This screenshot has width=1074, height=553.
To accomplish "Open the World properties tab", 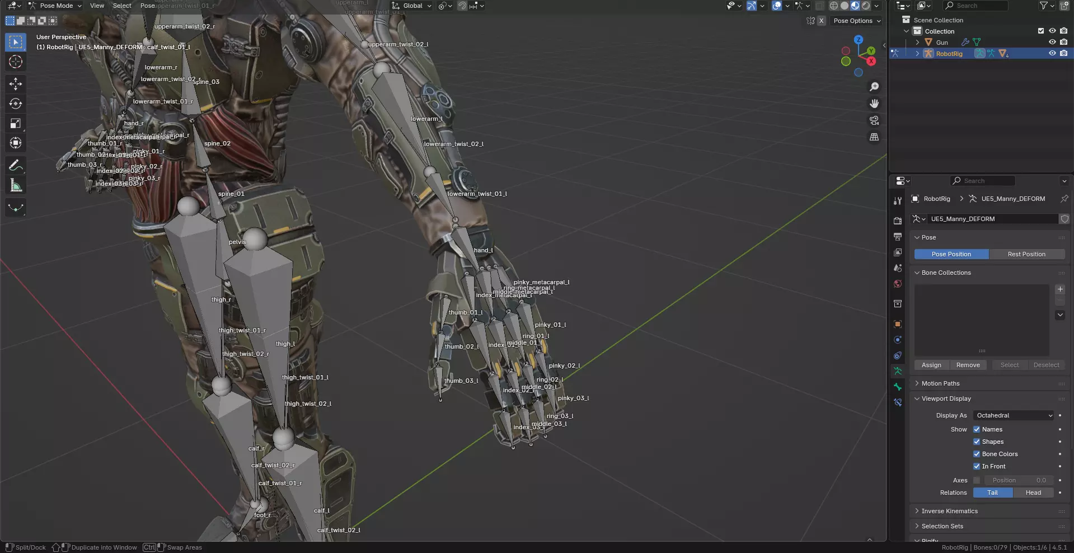I will pyautogui.click(x=898, y=284).
